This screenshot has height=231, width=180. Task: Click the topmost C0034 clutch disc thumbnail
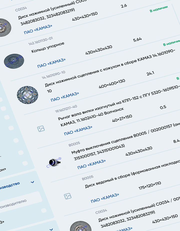(3, 27)
